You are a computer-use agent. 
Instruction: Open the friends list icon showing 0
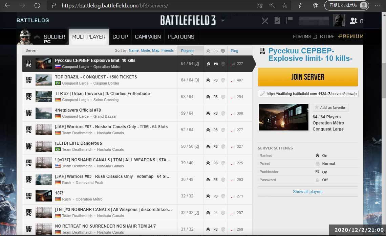click(357, 21)
